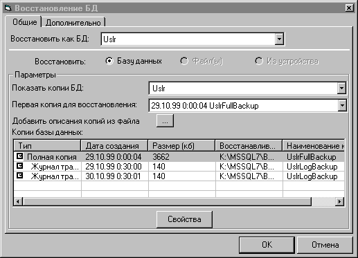Switch to the Общие tab

pyautogui.click(x=24, y=22)
